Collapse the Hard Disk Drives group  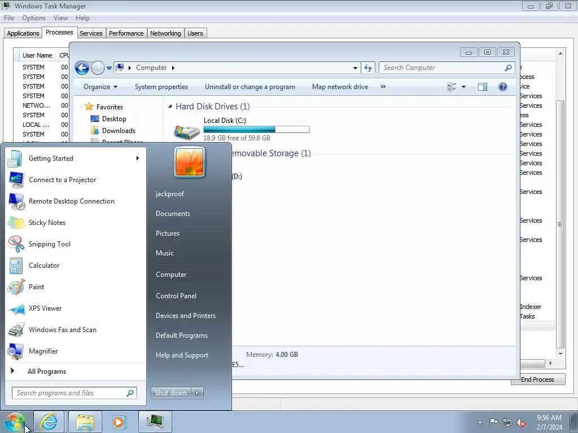point(170,107)
